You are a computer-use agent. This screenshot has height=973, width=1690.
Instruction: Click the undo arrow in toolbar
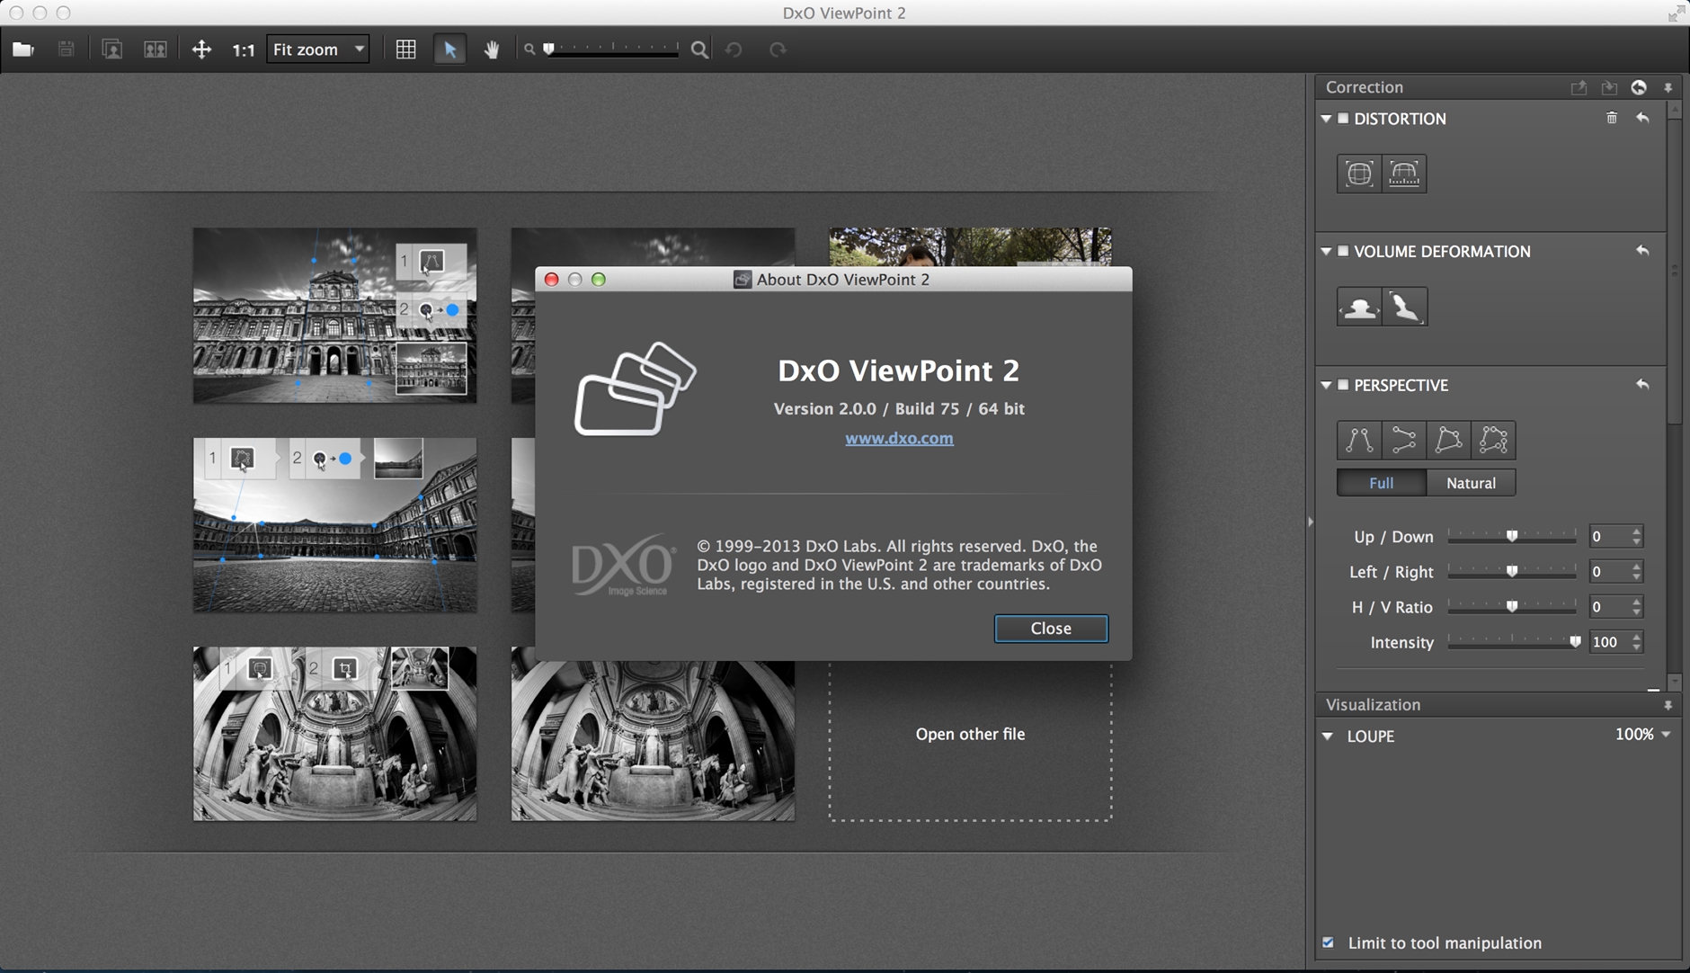(x=734, y=49)
